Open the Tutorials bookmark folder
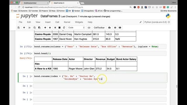This screenshot has height=105, width=187. (33, 11)
